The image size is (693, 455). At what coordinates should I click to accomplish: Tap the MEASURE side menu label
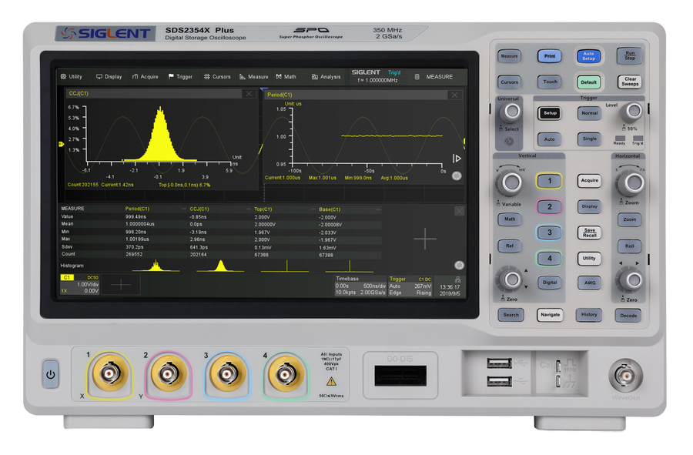click(440, 77)
